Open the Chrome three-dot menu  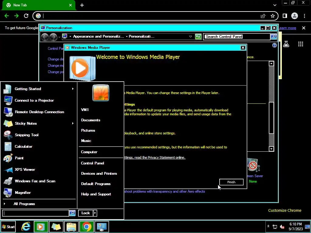(304, 16)
